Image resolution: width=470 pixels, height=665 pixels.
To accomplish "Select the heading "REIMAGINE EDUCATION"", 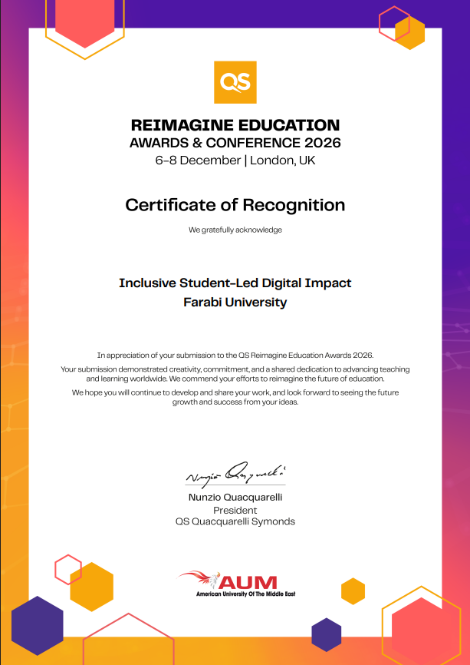I will (235, 125).
